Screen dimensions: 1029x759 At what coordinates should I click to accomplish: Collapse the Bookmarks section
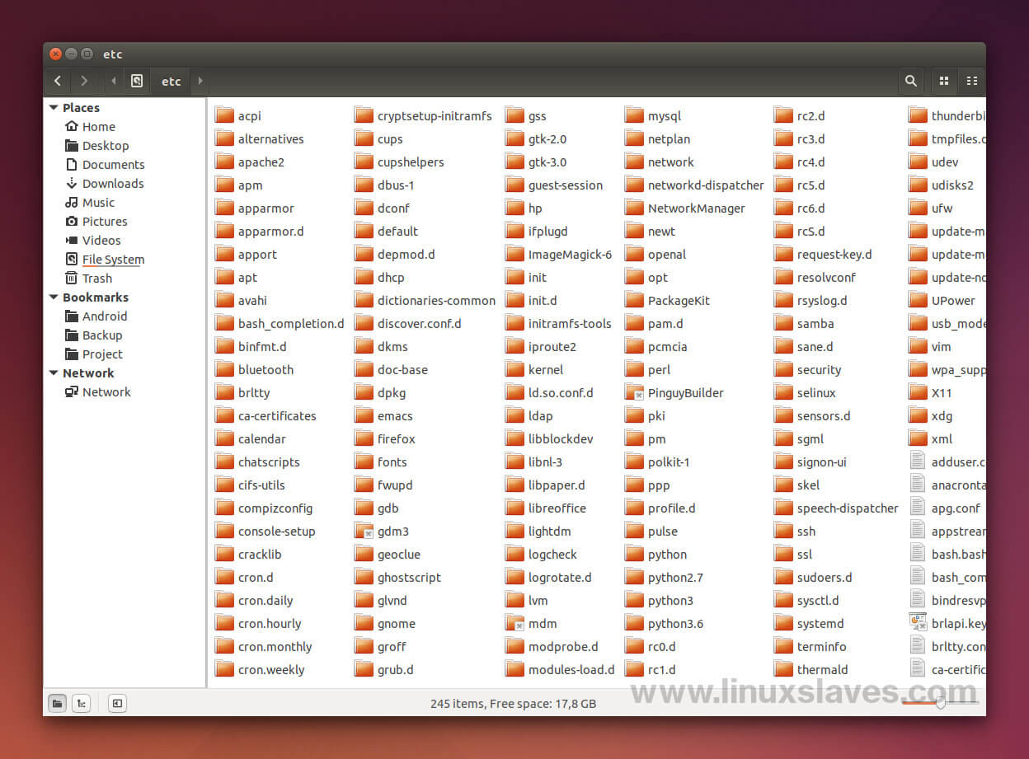tap(54, 298)
